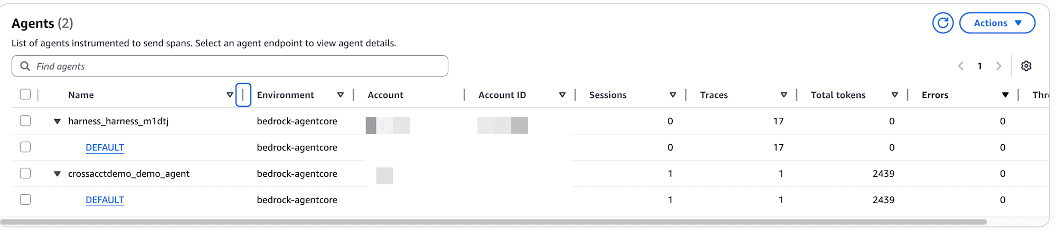The height and width of the screenshot is (230, 1056).
Task: Open DEFAULT endpoint under crossacctdemo_demo_agent
Action: (105, 200)
